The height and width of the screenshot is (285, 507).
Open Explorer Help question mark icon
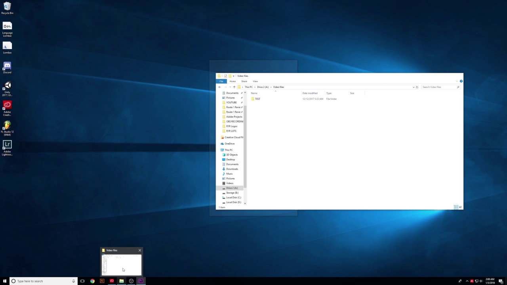(x=461, y=81)
